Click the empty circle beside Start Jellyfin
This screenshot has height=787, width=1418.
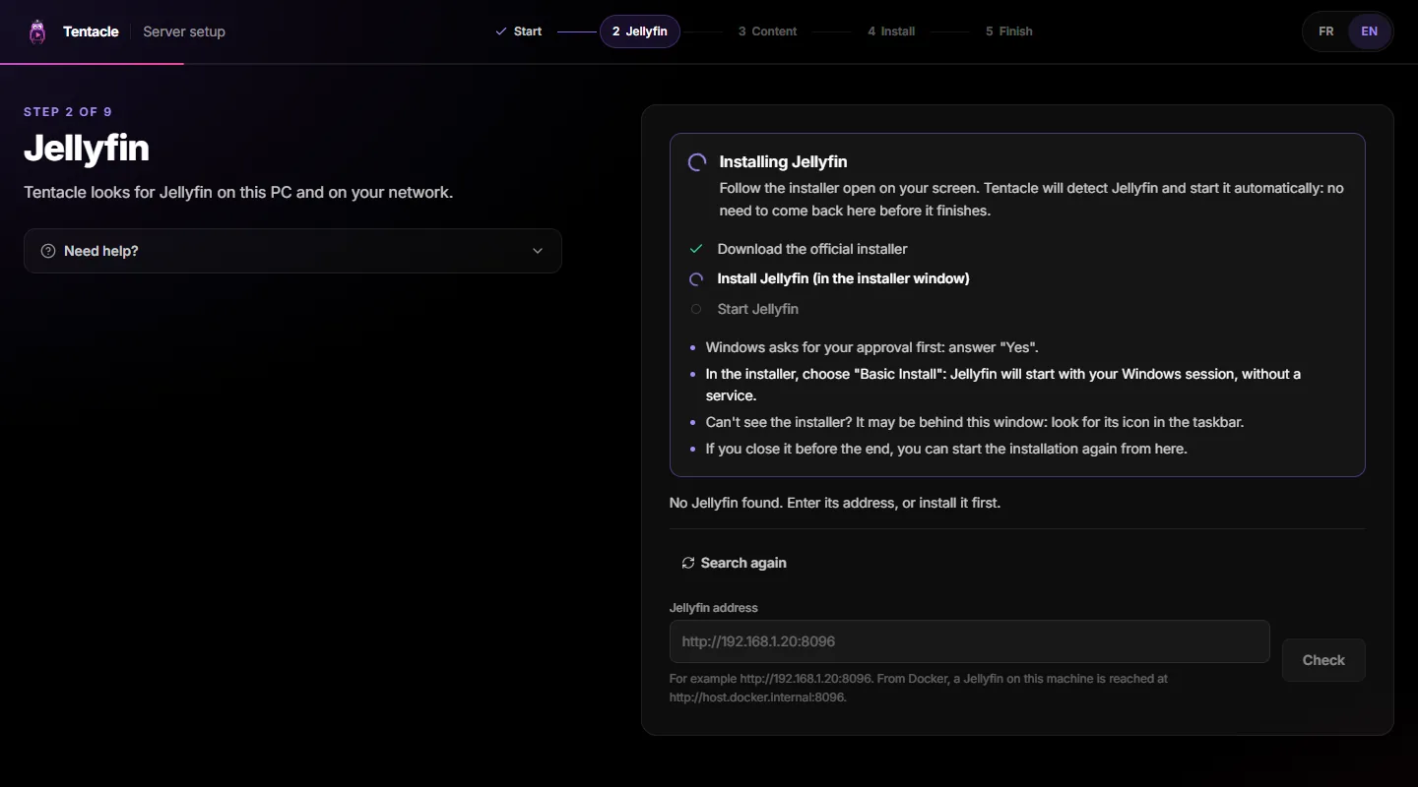696,309
